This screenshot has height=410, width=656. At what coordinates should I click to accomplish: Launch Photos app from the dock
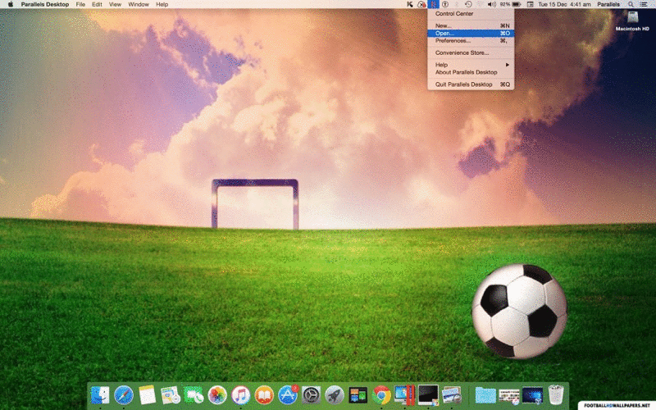tap(217, 395)
